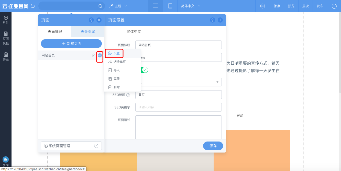This screenshot has width=341, height=171.
Task: Open the 组件 (Components) panel
Action: pos(6,20)
